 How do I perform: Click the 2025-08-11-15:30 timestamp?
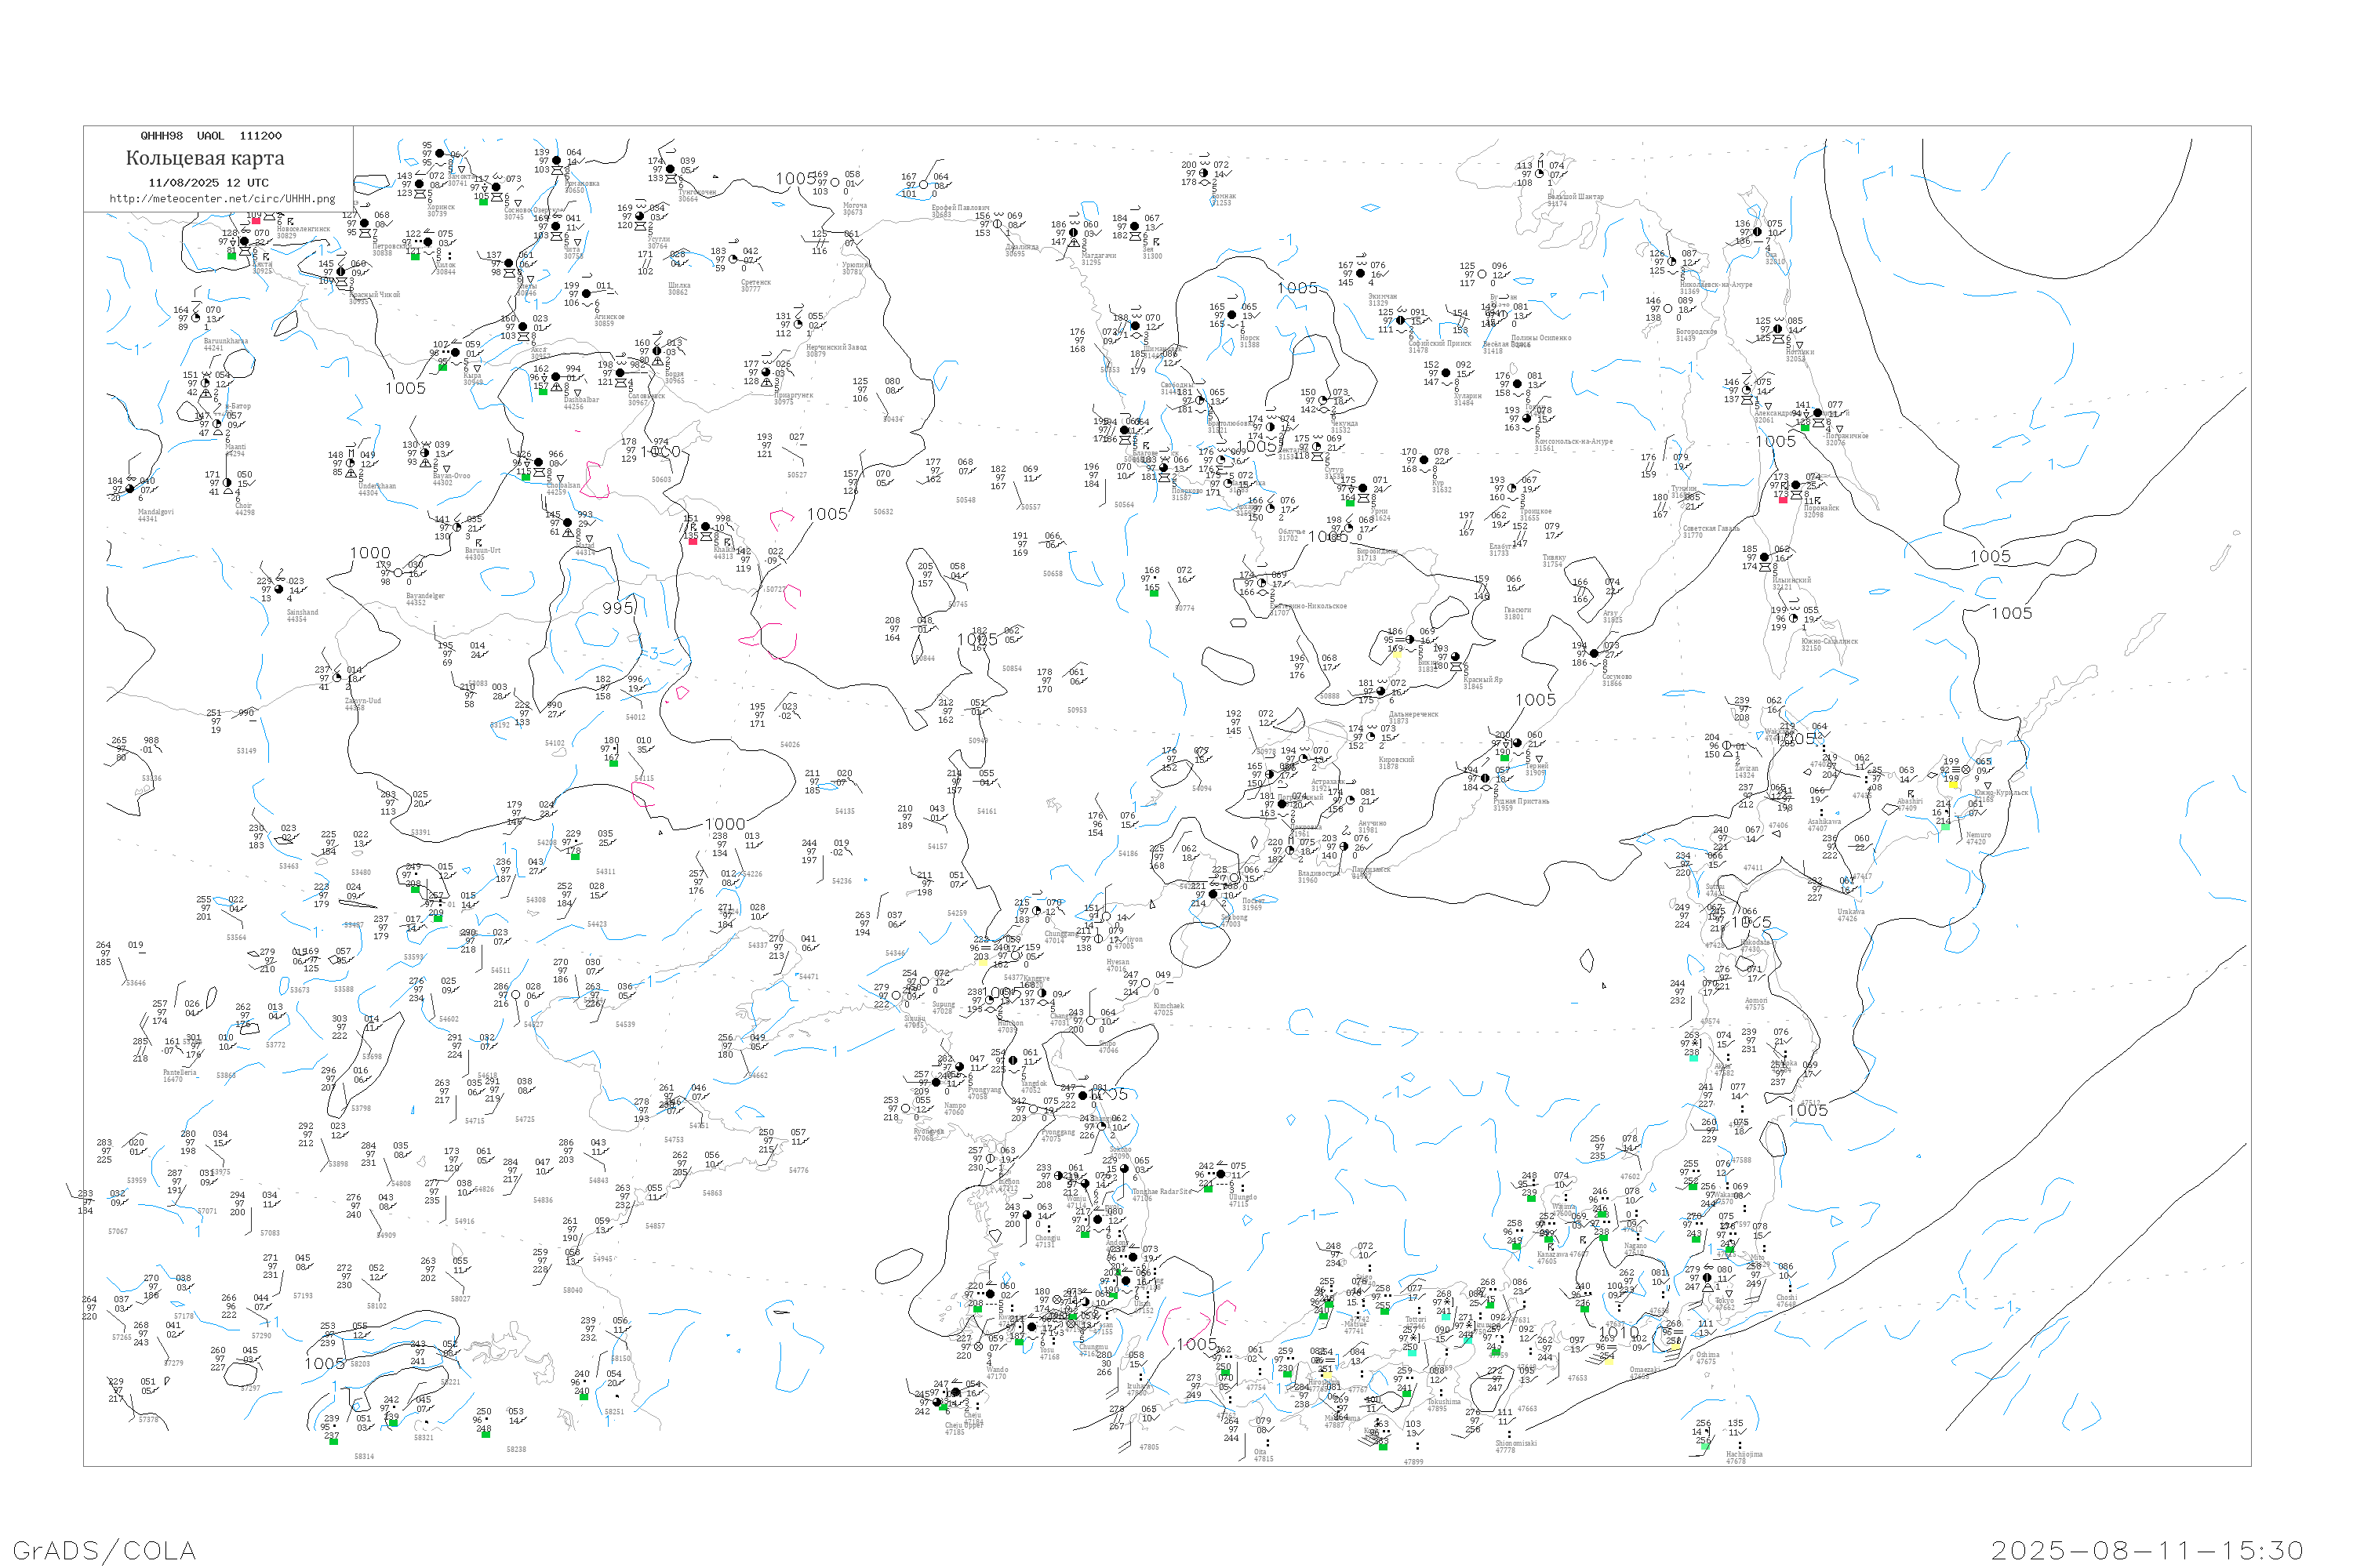click(2147, 1550)
